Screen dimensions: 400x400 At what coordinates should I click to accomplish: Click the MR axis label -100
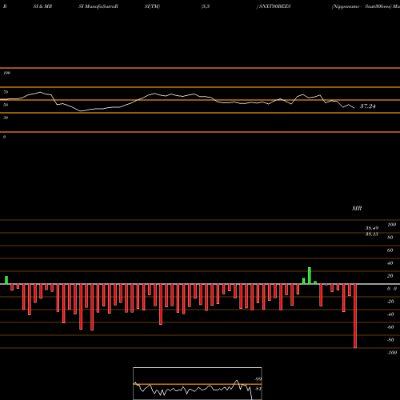[x=391, y=353]
